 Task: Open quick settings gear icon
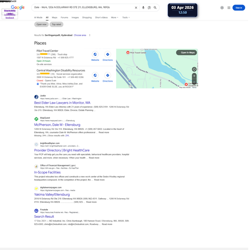[222, 8]
